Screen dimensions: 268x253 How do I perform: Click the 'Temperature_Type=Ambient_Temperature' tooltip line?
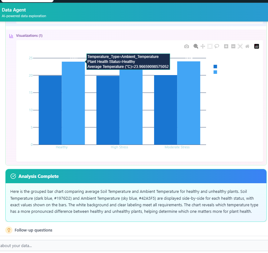[123, 57]
